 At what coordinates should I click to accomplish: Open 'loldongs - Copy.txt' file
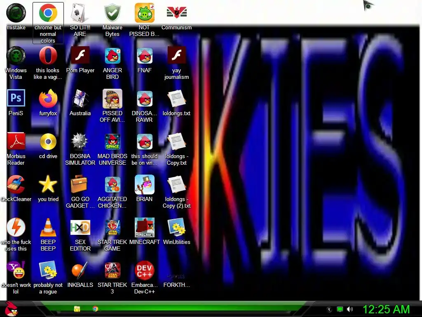176,142
